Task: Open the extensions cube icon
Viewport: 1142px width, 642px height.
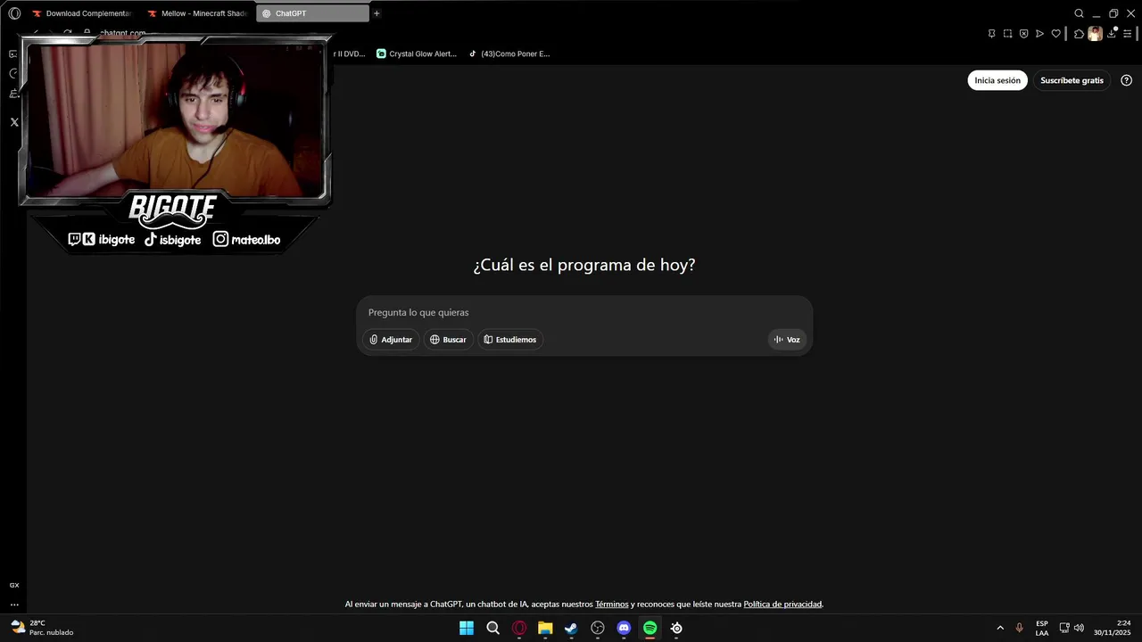Action: tap(1079, 34)
